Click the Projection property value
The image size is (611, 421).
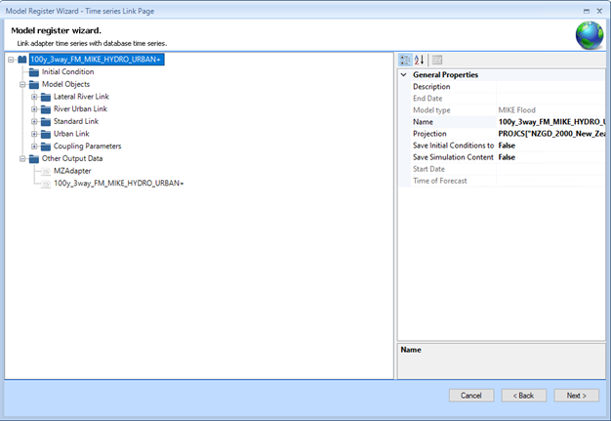[x=550, y=134]
